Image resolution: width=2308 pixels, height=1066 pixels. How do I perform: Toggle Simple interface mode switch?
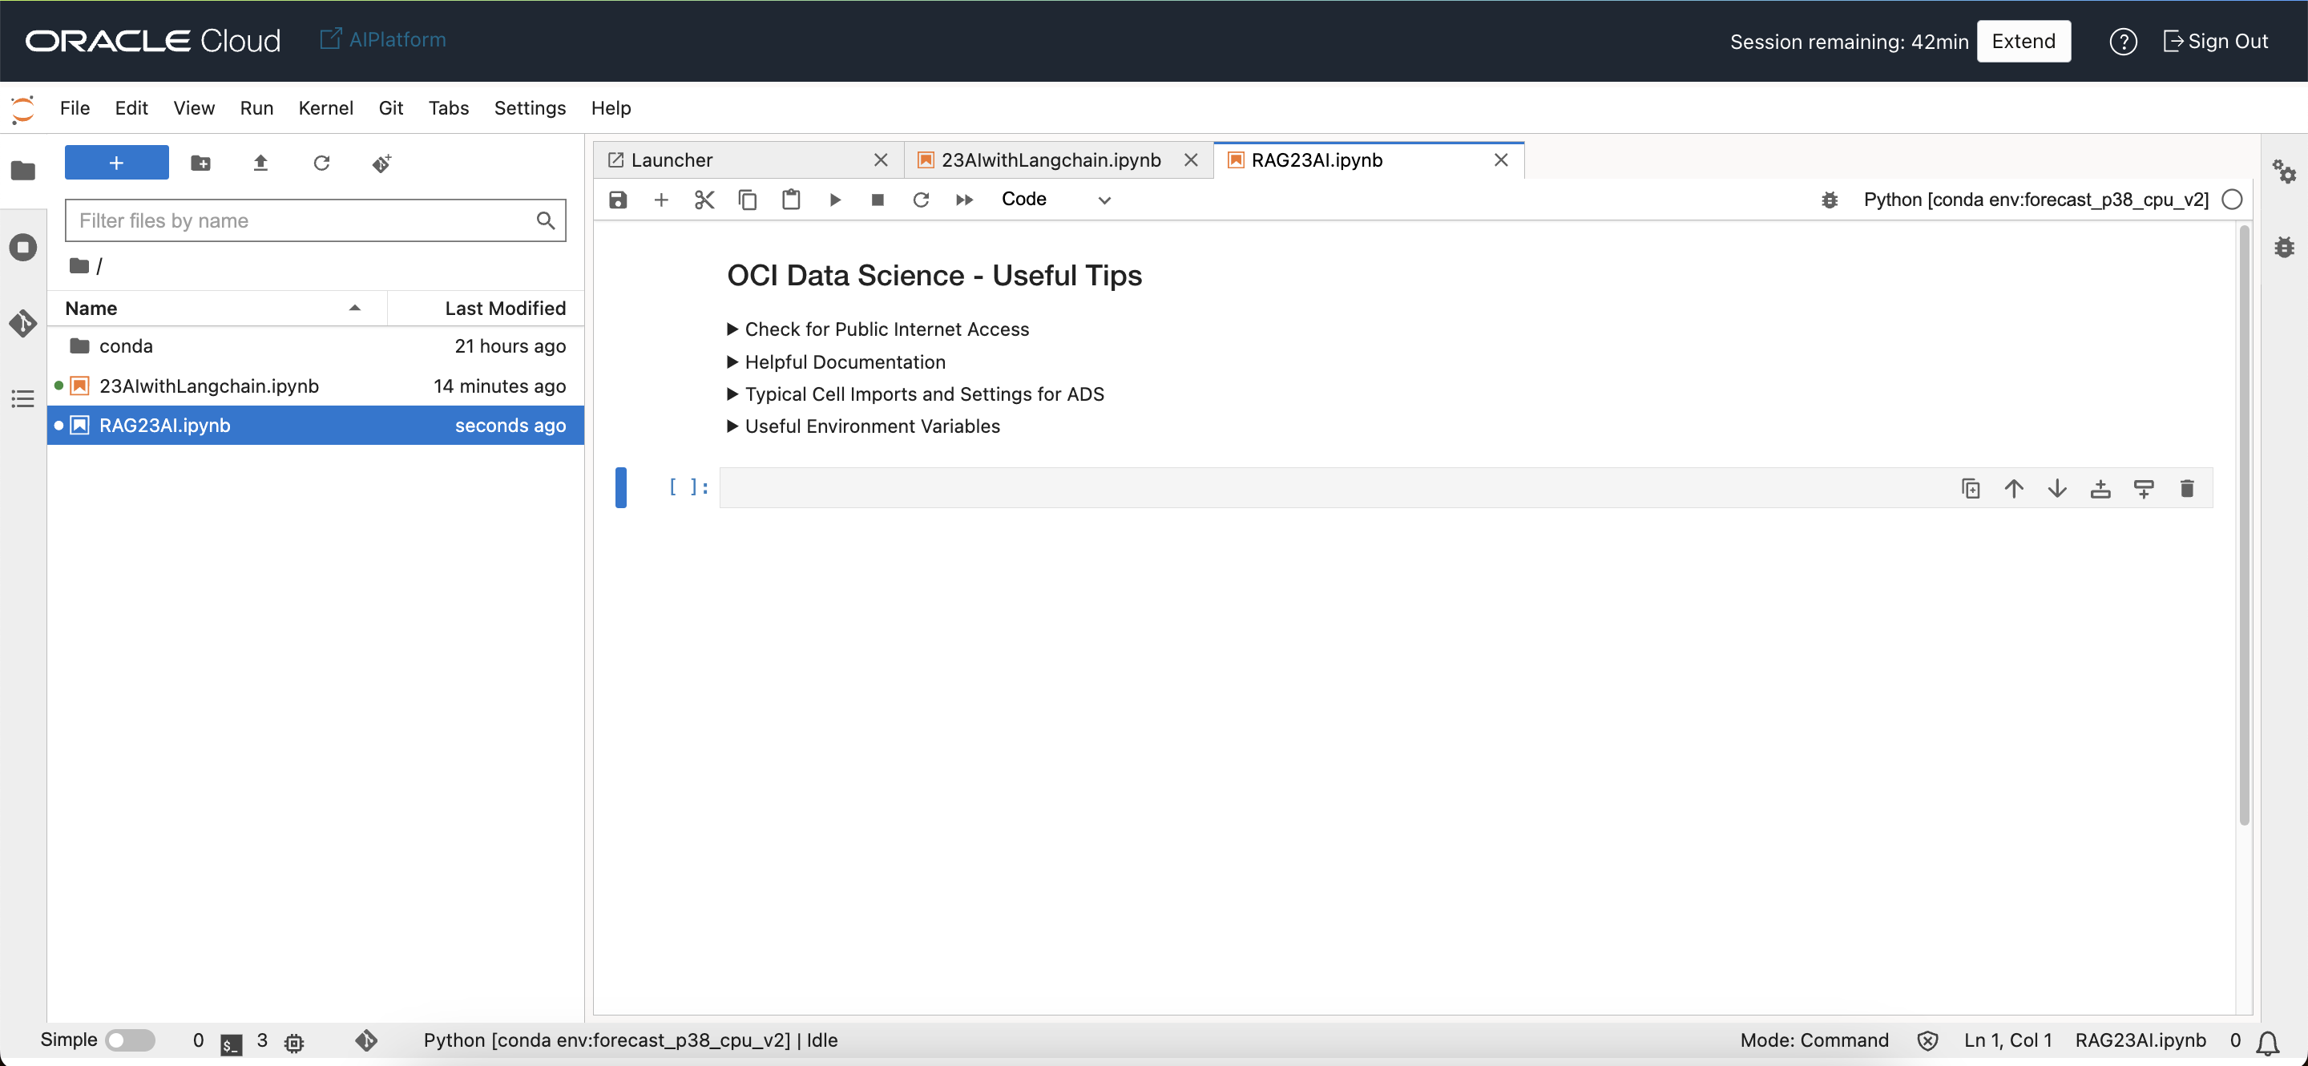click(130, 1040)
